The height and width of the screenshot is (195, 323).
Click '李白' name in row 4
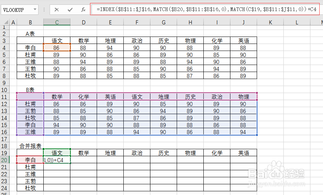pyautogui.click(x=30, y=48)
